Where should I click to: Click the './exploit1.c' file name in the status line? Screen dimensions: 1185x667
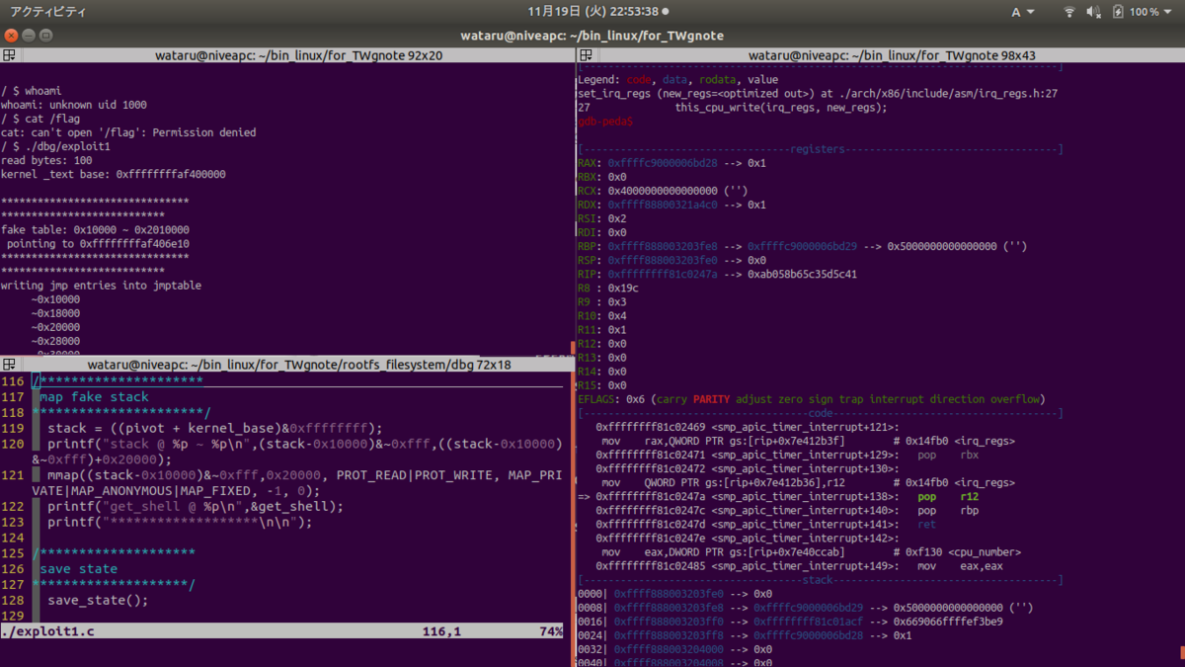point(48,631)
